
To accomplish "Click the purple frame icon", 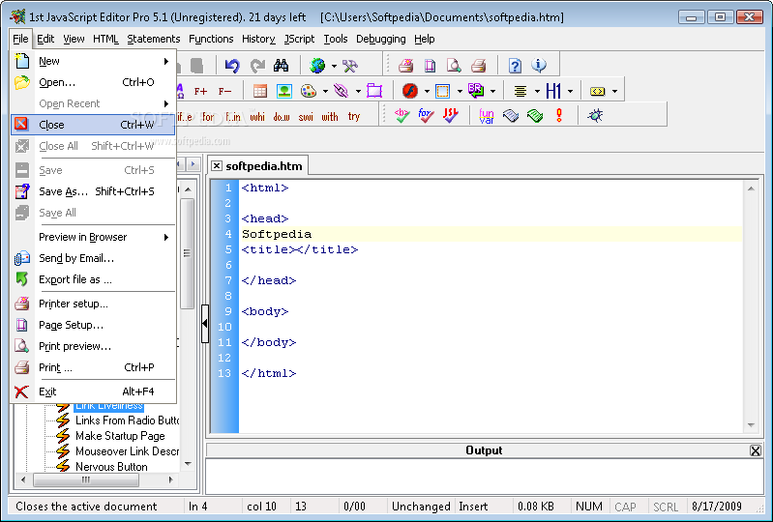I will pos(374,91).
